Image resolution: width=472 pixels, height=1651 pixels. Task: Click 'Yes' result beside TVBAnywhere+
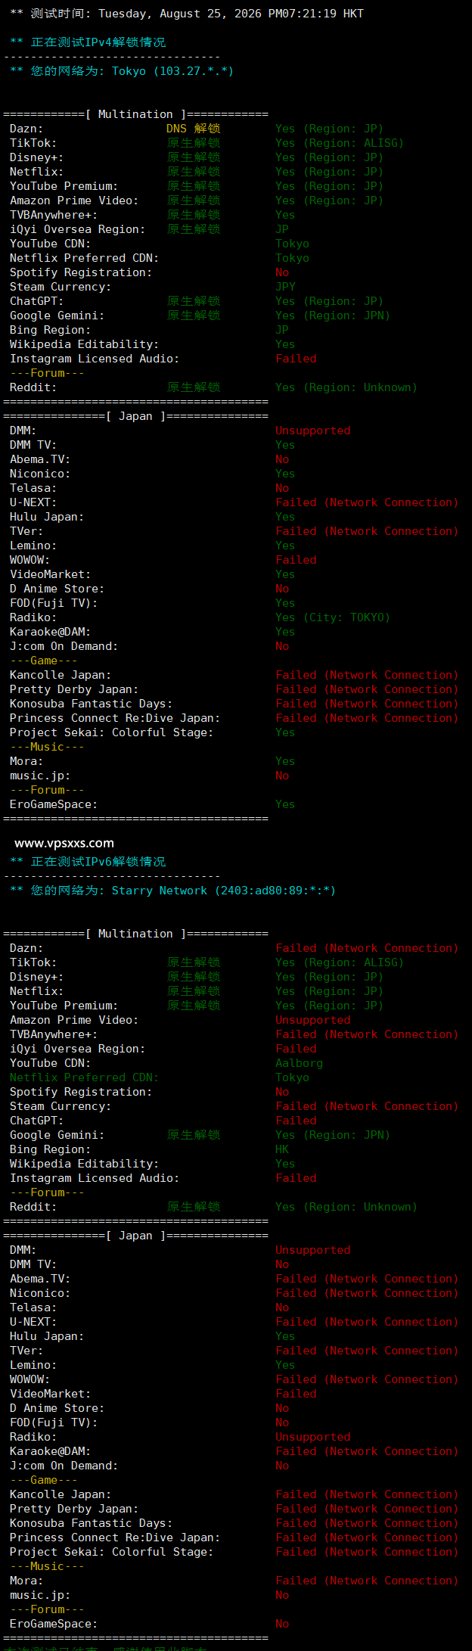[285, 215]
